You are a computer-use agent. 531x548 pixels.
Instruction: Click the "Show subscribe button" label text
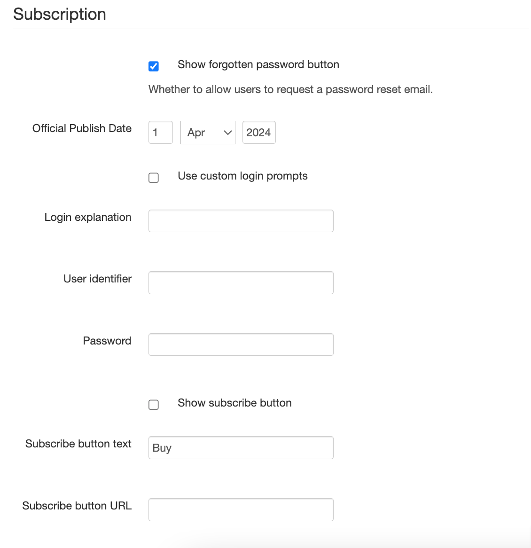click(234, 403)
